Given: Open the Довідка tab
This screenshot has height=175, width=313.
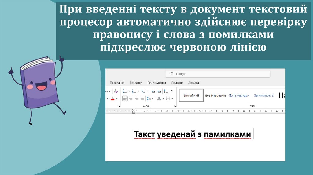Looking at the screenshot, I should click(193, 83).
